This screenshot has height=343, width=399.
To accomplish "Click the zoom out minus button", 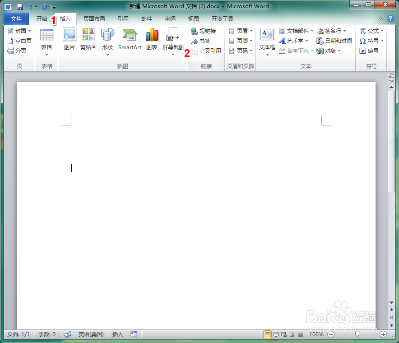I will coord(330,334).
